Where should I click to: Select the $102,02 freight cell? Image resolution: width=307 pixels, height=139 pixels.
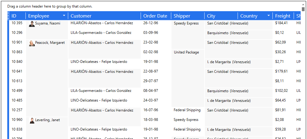tap(282, 91)
